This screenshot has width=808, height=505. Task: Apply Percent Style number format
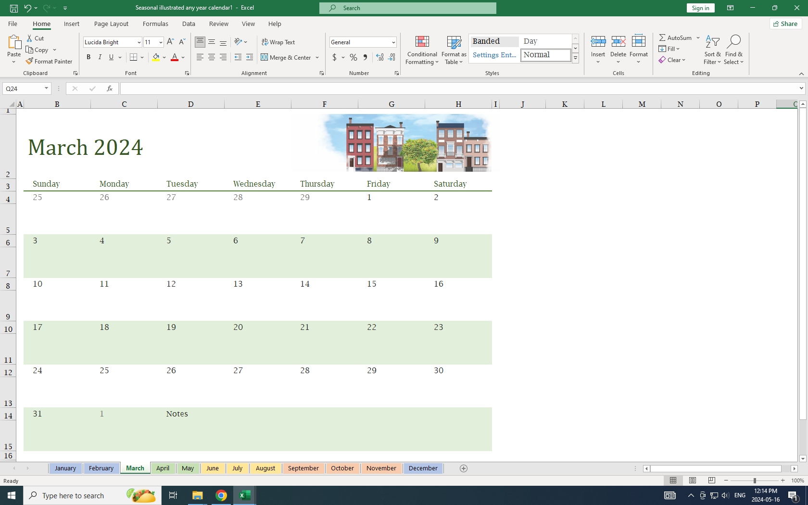[353, 57]
